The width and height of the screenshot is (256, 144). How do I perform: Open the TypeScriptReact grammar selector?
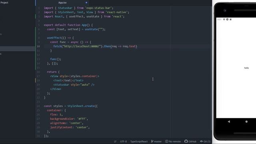(139, 142)
